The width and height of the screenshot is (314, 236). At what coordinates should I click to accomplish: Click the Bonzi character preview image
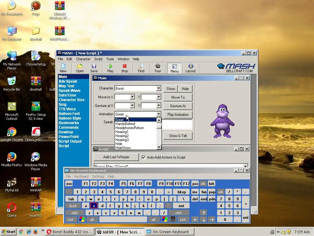(x=222, y=121)
